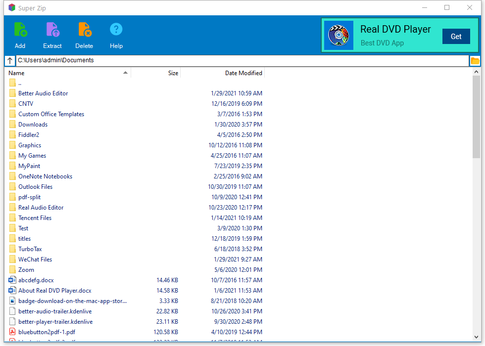This screenshot has height=346, width=485.
Task: Click the Extract icon on the toolbar
Action: (x=52, y=30)
